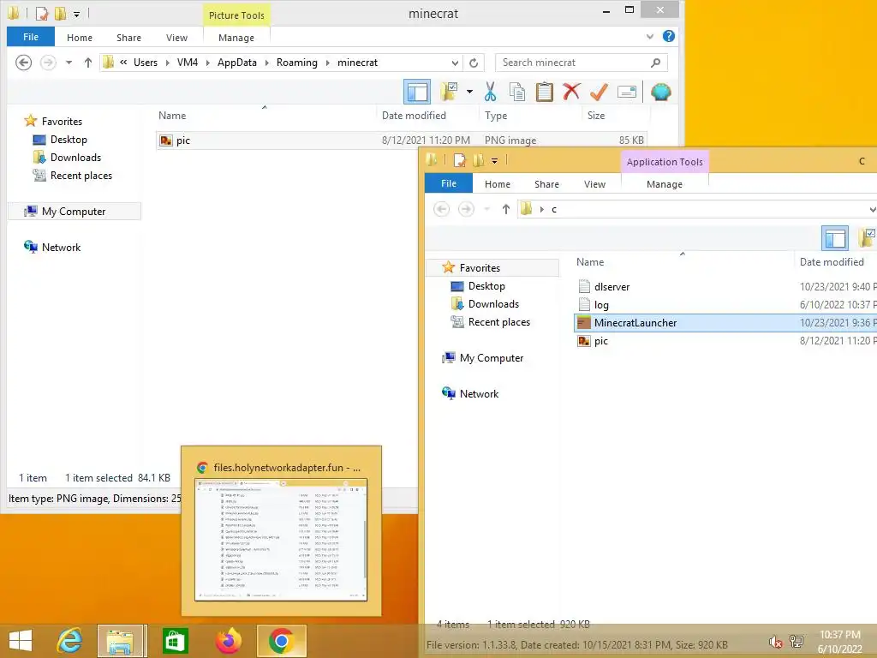Go up one level in minecrat window
The image size is (877, 658).
point(88,63)
